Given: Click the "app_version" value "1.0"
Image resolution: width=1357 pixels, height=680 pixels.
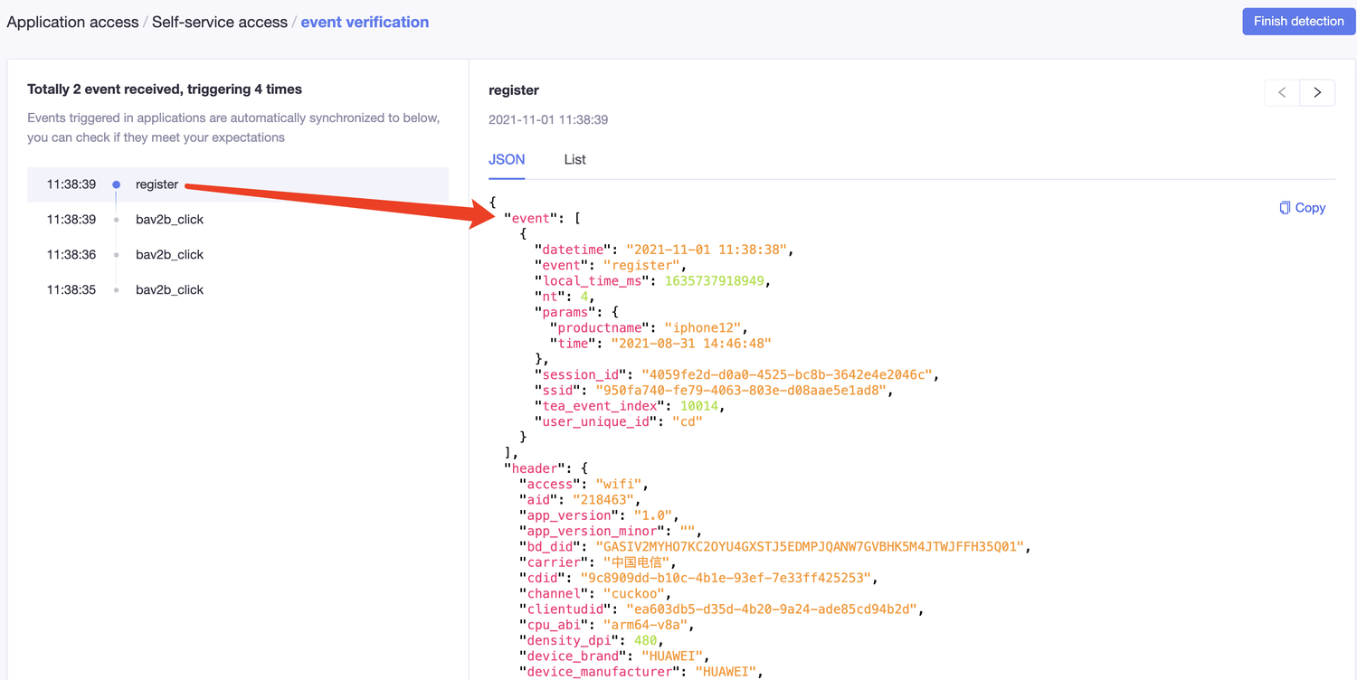Looking at the screenshot, I should (x=652, y=515).
